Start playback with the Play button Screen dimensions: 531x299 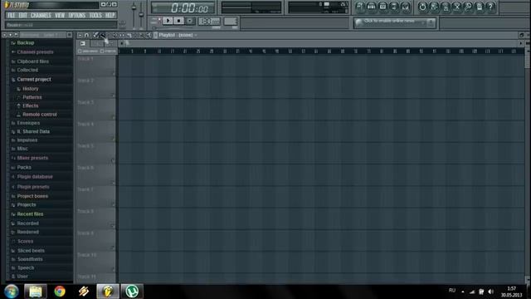[x=168, y=21]
